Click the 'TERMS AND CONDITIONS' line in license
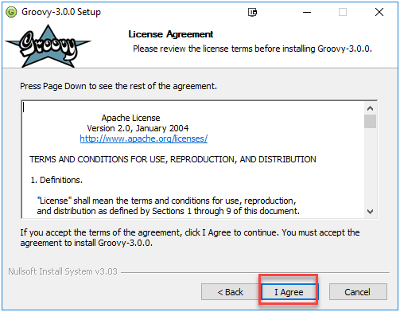 click(173, 159)
